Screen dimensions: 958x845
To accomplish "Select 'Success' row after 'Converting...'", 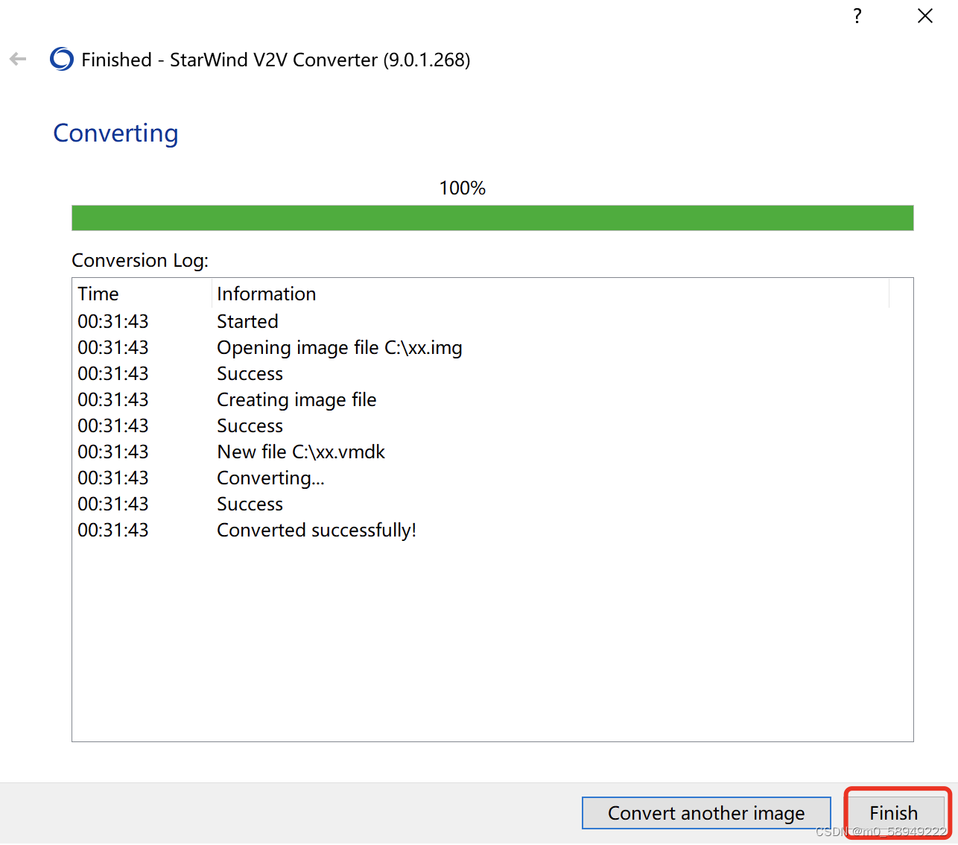I will [x=492, y=504].
